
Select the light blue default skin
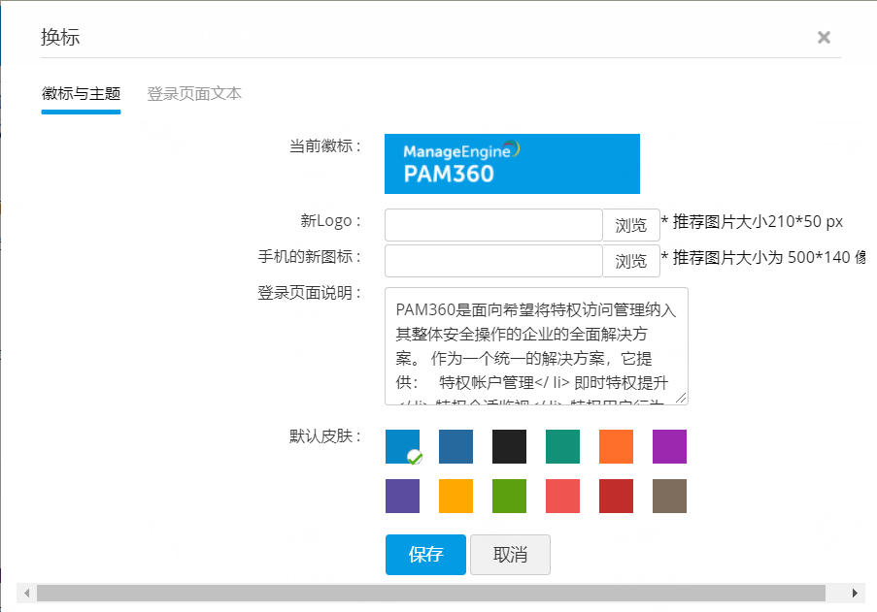pos(402,446)
